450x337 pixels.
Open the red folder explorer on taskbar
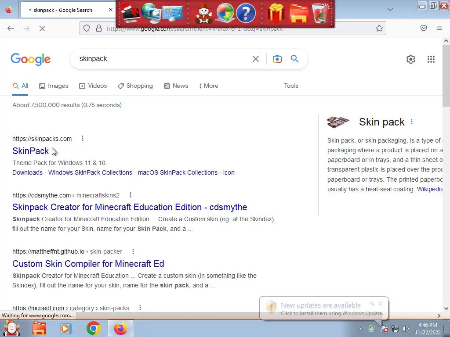[x=39, y=328]
